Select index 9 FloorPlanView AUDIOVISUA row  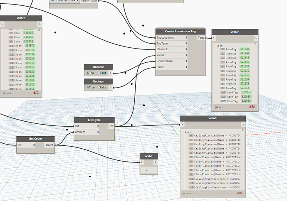click(x=215, y=174)
